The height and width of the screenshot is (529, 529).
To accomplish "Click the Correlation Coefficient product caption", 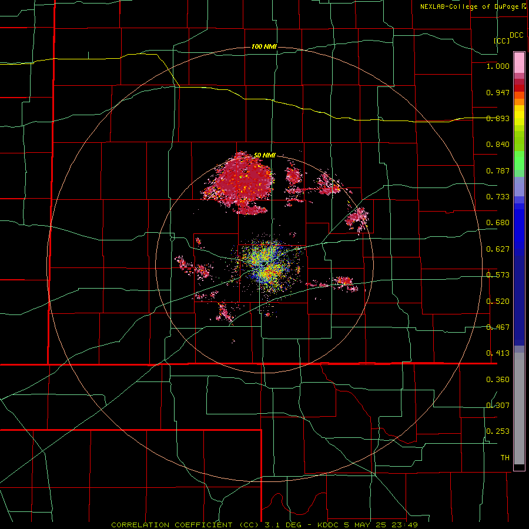I will (x=264, y=525).
